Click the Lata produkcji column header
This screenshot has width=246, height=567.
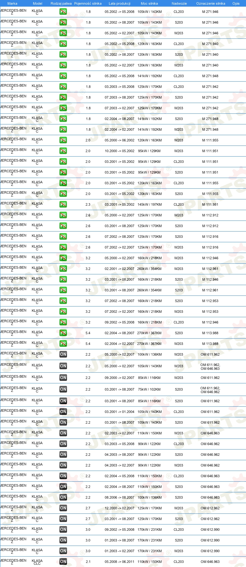pyautogui.click(x=120, y=3)
